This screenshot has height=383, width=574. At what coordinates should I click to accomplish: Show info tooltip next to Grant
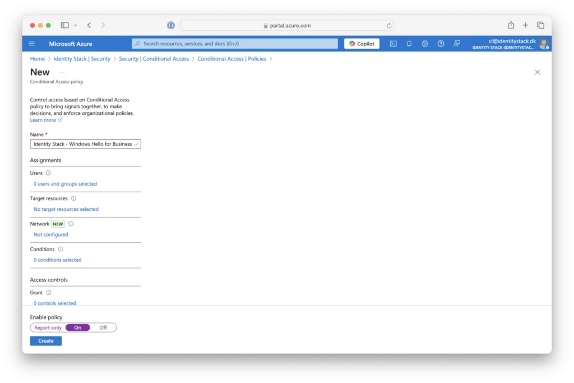click(x=49, y=293)
